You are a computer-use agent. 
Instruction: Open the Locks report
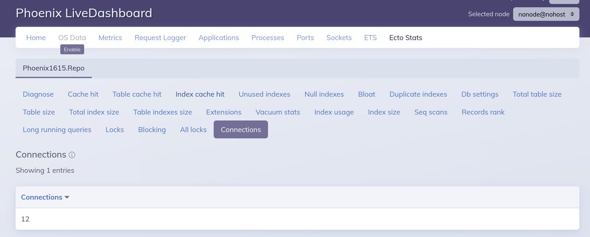[115, 129]
